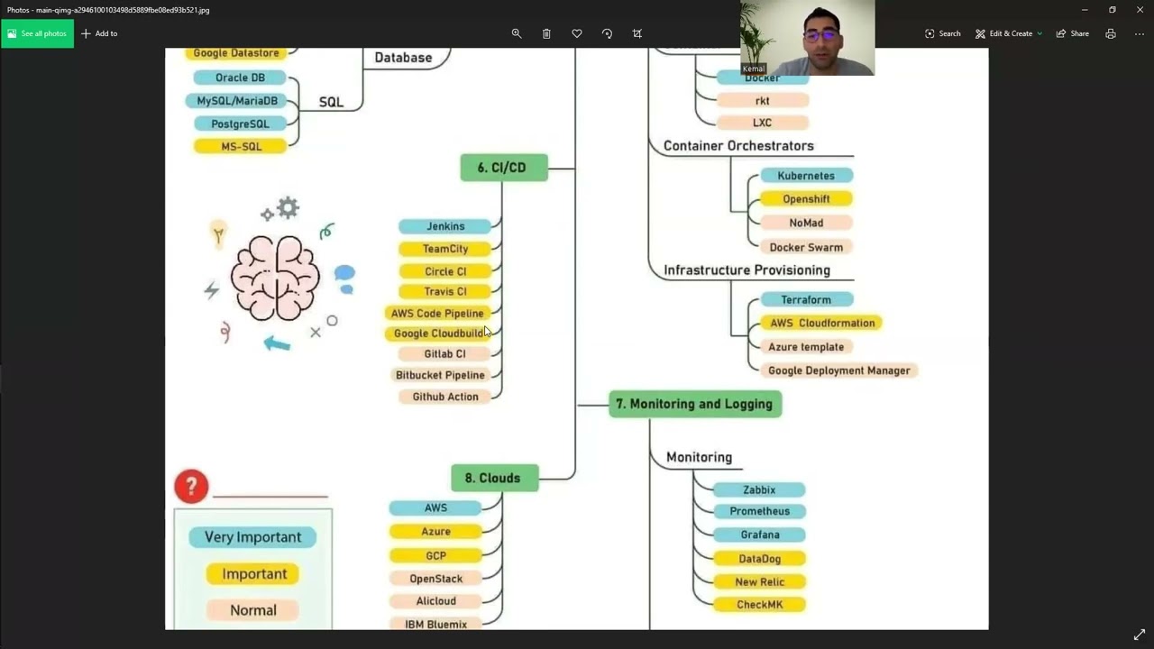Click the Jenkins label
The height and width of the screenshot is (649, 1154).
tap(445, 226)
